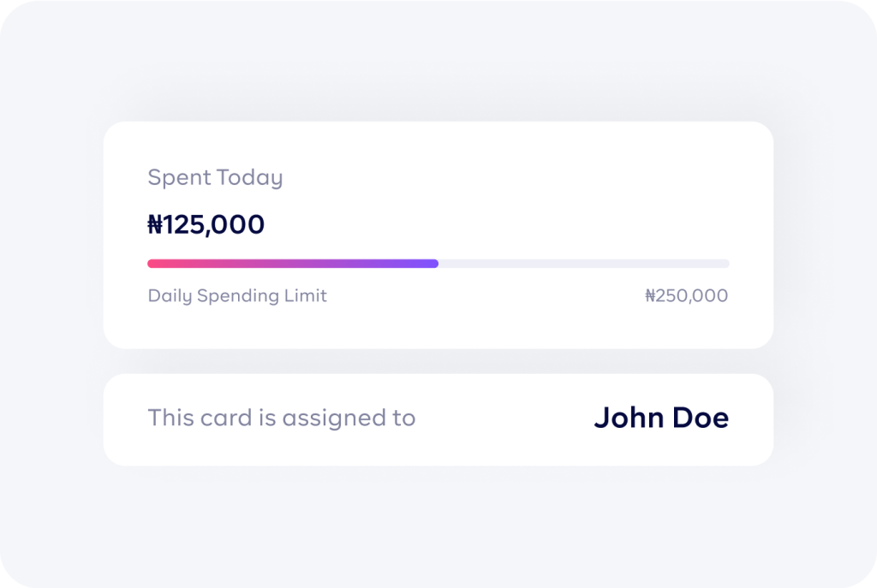Click the pink left end of the progress bar
The width and height of the screenshot is (877, 588).
tap(154, 264)
